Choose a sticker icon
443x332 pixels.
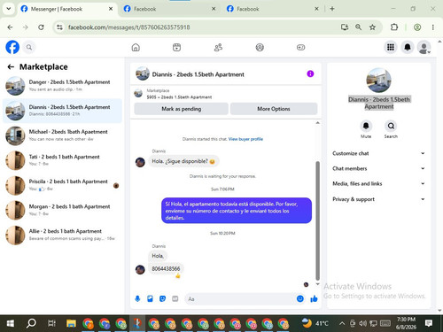tap(162, 299)
